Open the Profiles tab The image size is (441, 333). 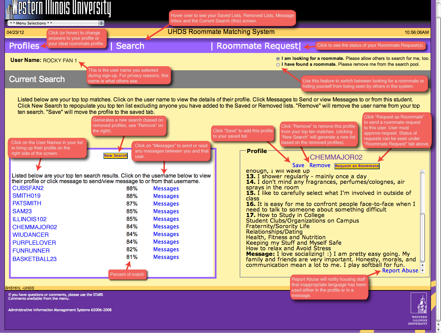(x=24, y=46)
